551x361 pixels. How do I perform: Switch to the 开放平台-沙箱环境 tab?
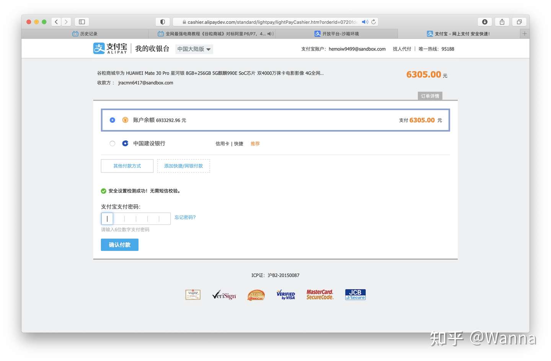click(x=336, y=34)
